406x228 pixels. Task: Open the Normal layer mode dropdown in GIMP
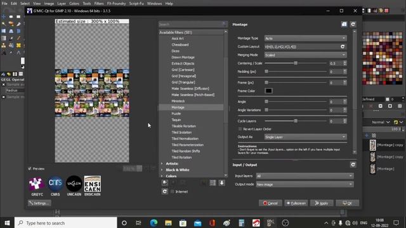point(381,122)
